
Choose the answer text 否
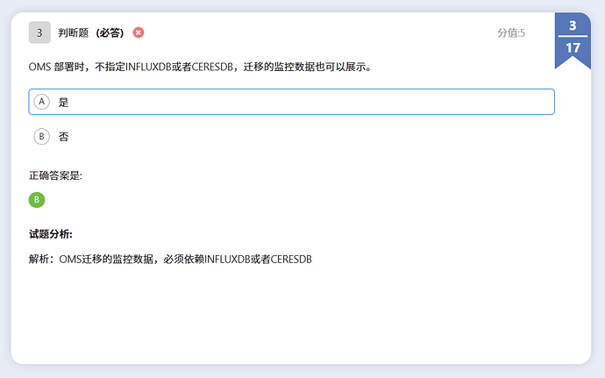pyautogui.click(x=63, y=137)
